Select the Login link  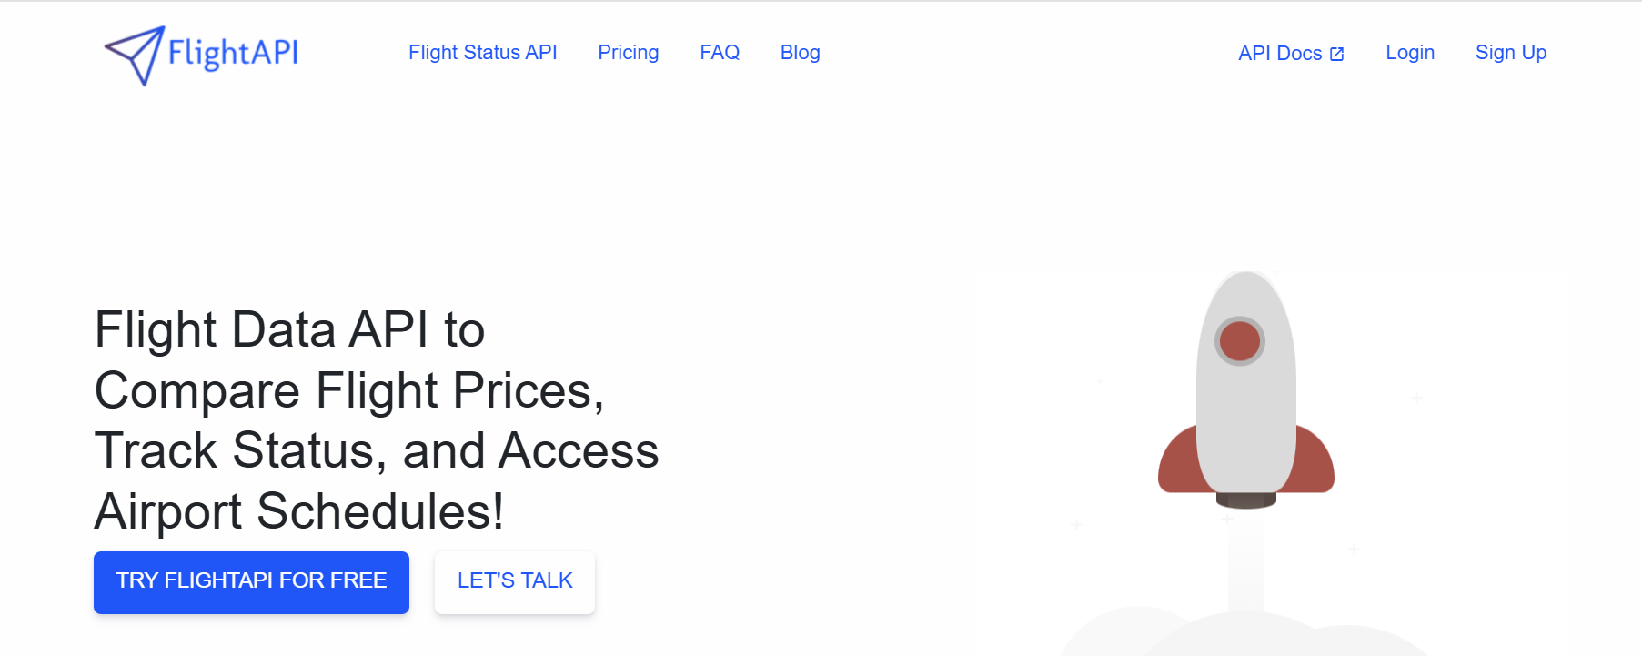(1410, 53)
